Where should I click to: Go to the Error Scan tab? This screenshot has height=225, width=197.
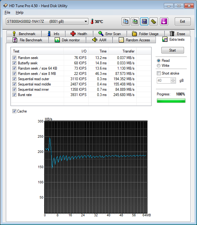[x=110, y=34]
